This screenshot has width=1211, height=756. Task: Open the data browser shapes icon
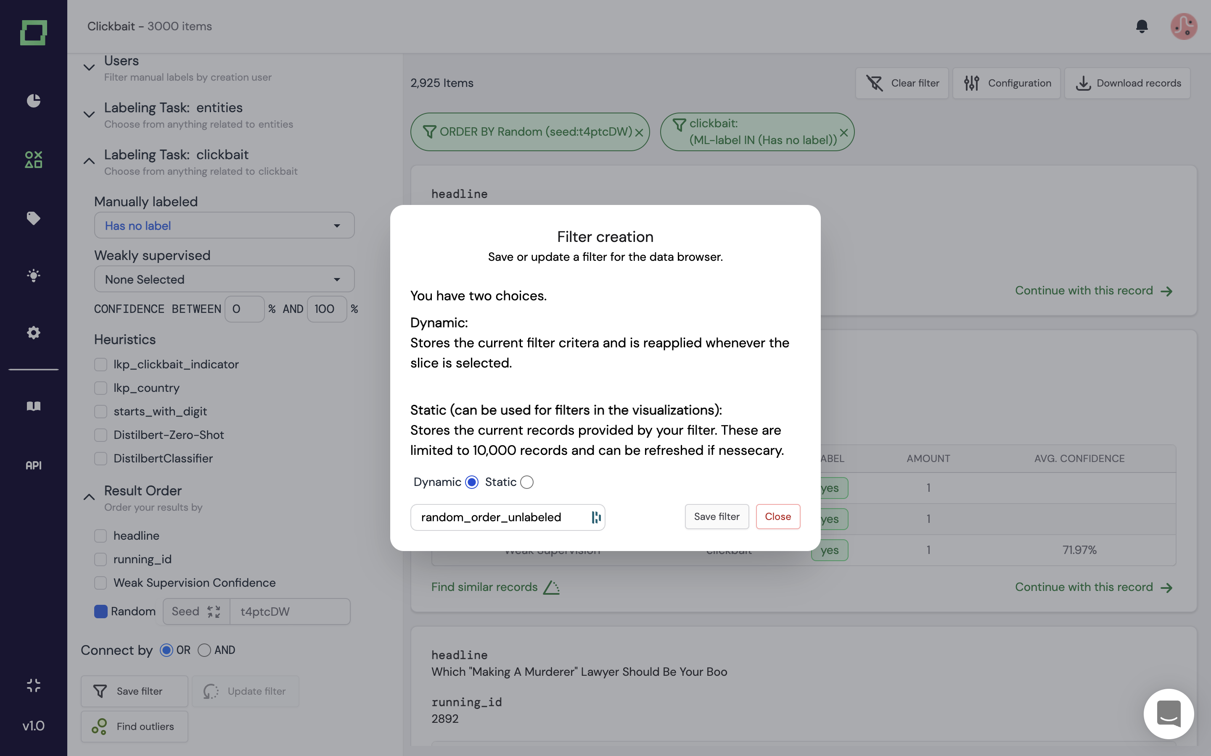34,160
